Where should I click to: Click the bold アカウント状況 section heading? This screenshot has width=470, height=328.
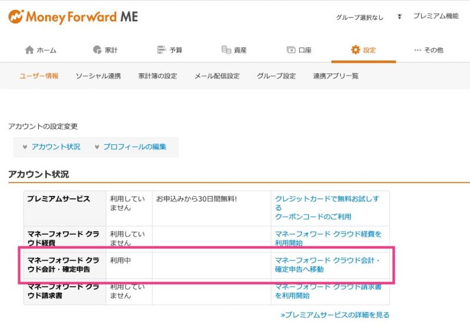click(x=39, y=174)
